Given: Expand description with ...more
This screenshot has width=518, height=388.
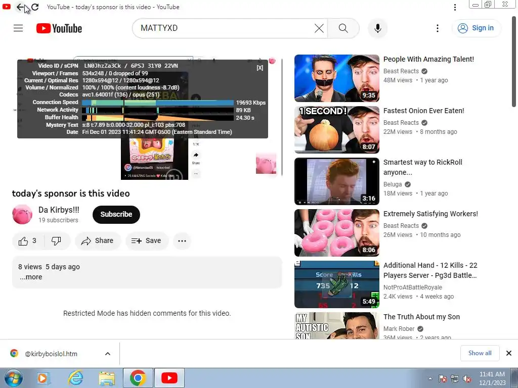Looking at the screenshot, I should click(x=31, y=277).
